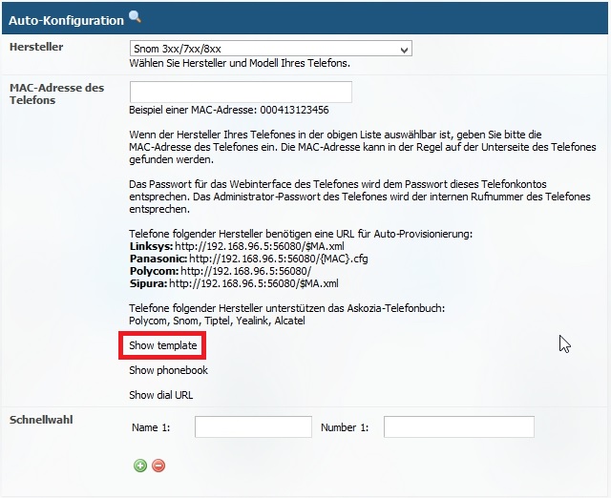Click the Schnellwahl section label
The image size is (611, 498).
click(41, 420)
